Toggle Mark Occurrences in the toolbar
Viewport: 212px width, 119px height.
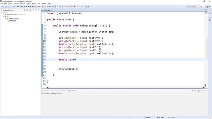point(55,7)
